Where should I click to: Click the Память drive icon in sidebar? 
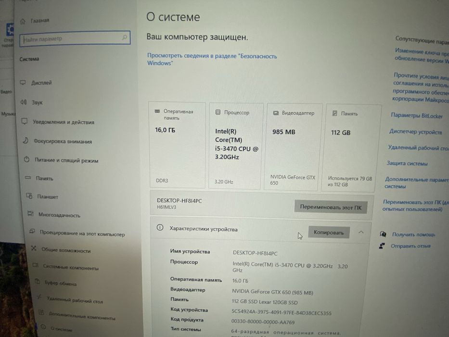[28, 178]
